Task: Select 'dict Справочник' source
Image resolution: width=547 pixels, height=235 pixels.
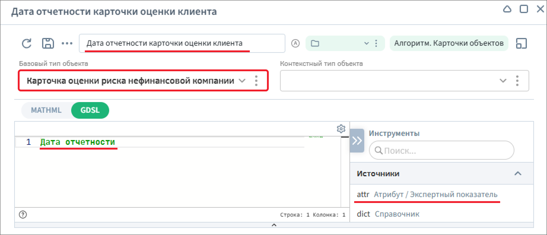Action: click(x=388, y=214)
